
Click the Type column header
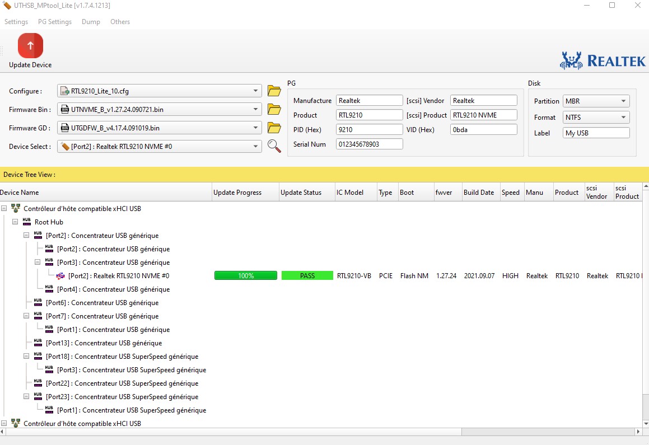click(387, 193)
